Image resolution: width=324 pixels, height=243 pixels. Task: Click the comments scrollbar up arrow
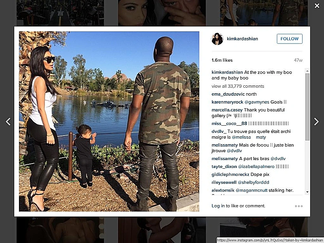coord(307,71)
